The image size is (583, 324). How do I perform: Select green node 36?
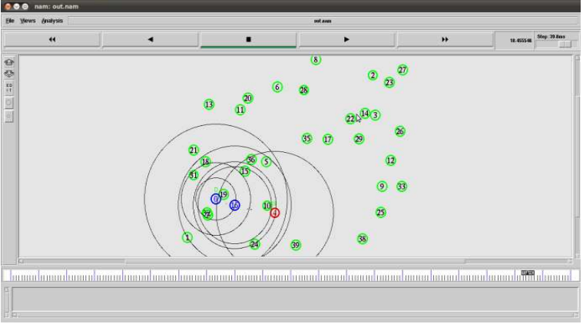pos(251,160)
